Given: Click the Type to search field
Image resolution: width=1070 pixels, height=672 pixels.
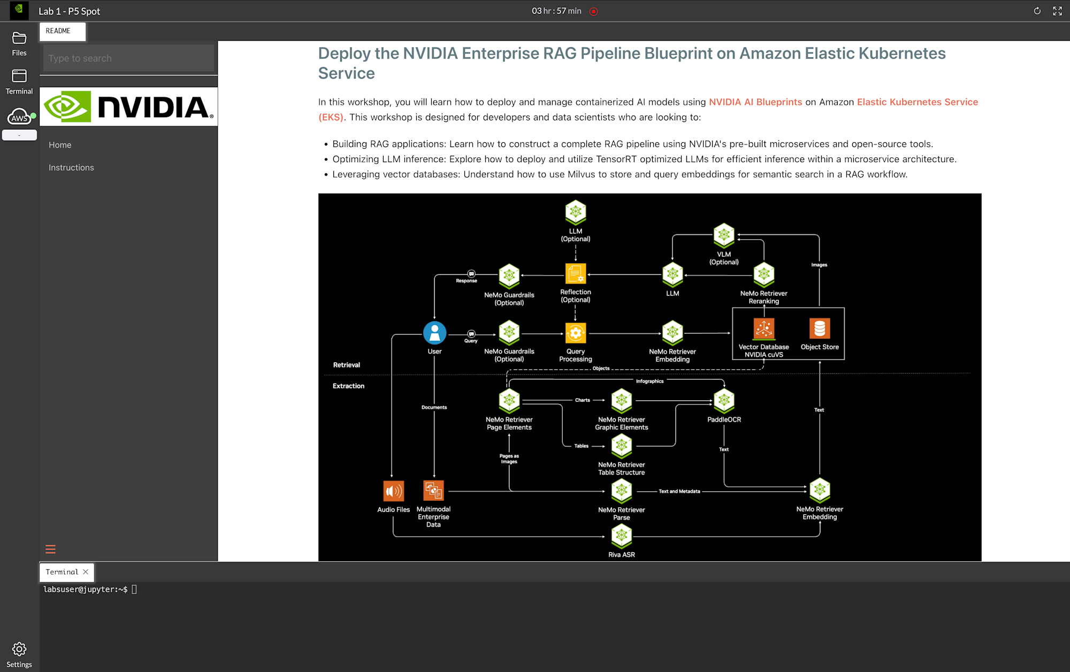Looking at the screenshot, I should pos(128,58).
